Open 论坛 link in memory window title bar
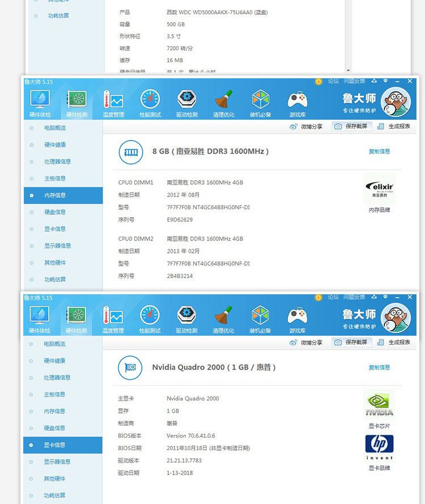The width and height of the screenshot is (425, 504). point(333,81)
